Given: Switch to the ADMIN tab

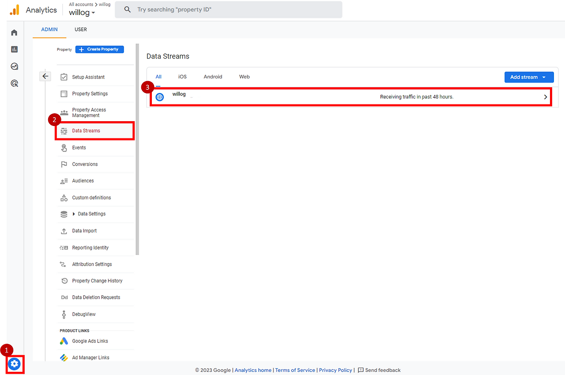Looking at the screenshot, I should pos(49,30).
